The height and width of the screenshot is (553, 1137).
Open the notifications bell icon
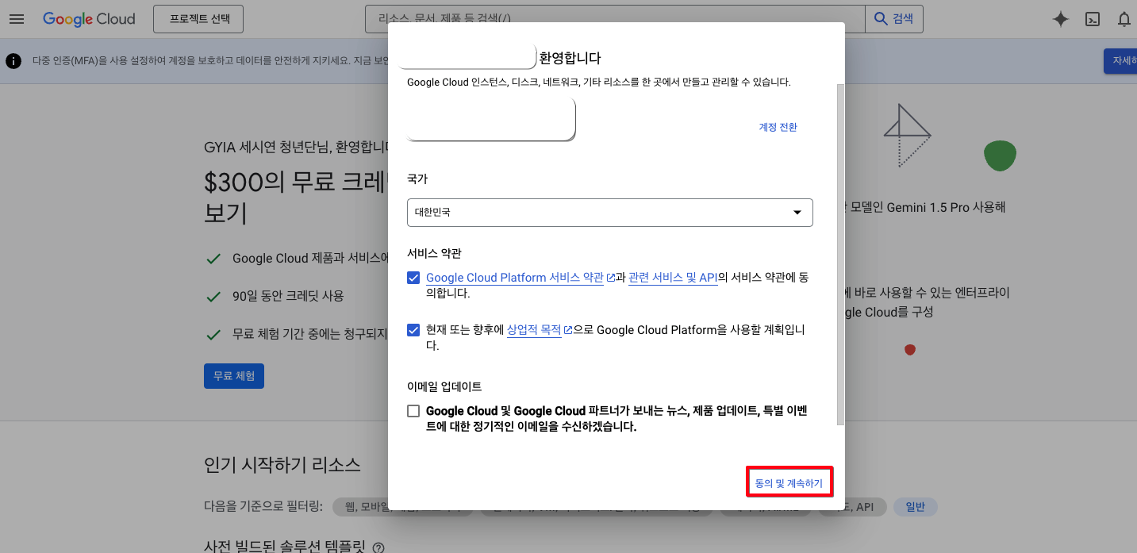(x=1124, y=20)
